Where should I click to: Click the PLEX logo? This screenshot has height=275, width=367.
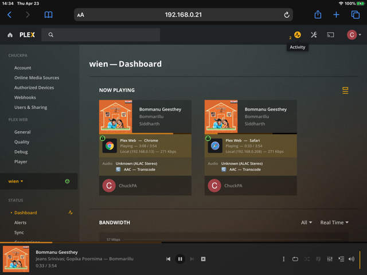(x=27, y=35)
